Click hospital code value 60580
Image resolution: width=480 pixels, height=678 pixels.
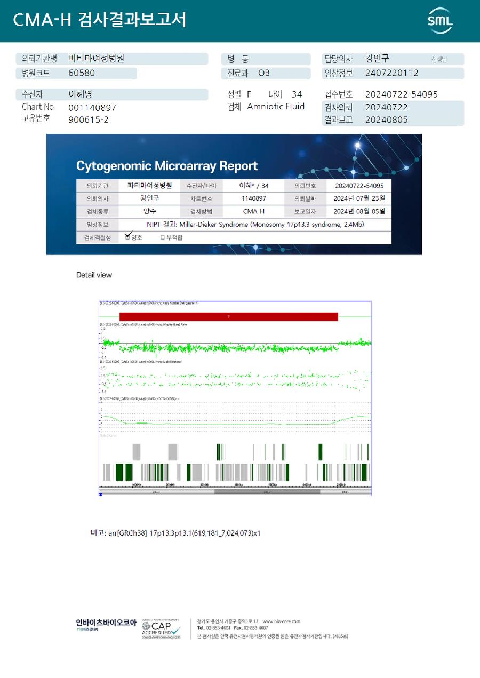tap(82, 73)
